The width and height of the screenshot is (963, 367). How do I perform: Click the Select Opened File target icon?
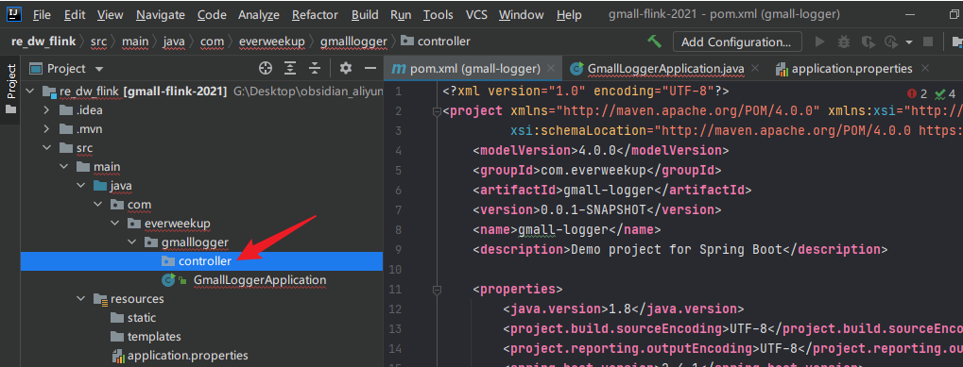[266, 68]
